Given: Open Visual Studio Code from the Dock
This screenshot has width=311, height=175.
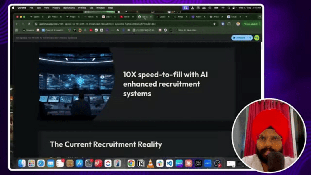Looking at the screenshot, I should [169, 163].
